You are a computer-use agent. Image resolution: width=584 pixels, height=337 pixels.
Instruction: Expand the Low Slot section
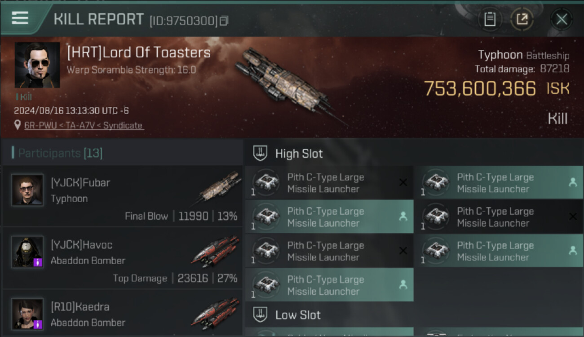[x=298, y=315]
